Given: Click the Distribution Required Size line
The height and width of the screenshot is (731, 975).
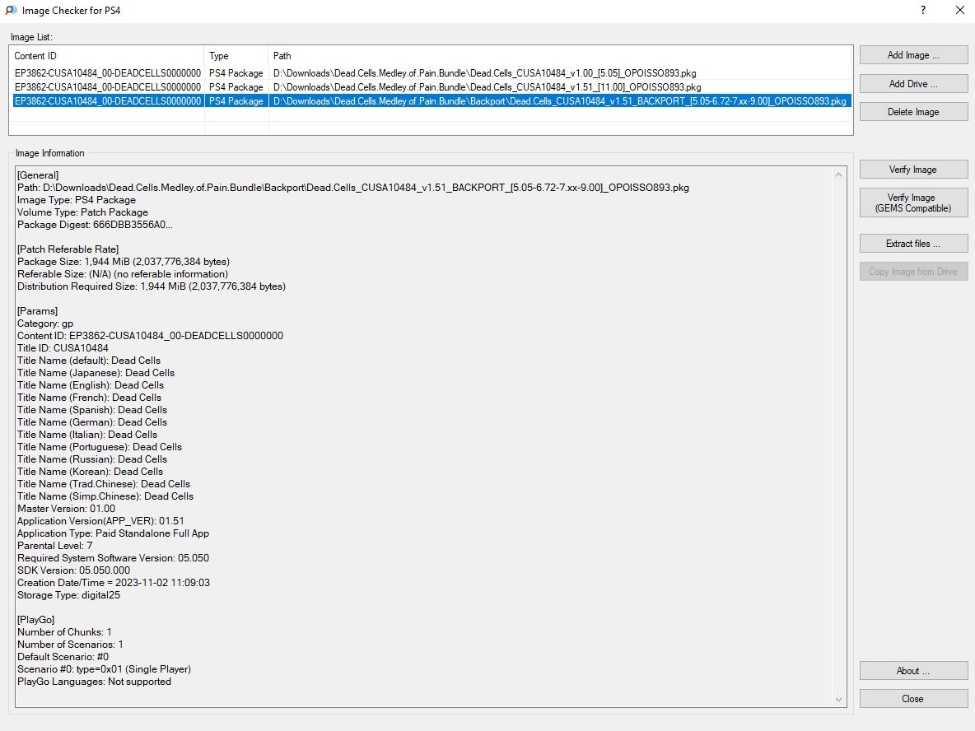Looking at the screenshot, I should pos(151,286).
